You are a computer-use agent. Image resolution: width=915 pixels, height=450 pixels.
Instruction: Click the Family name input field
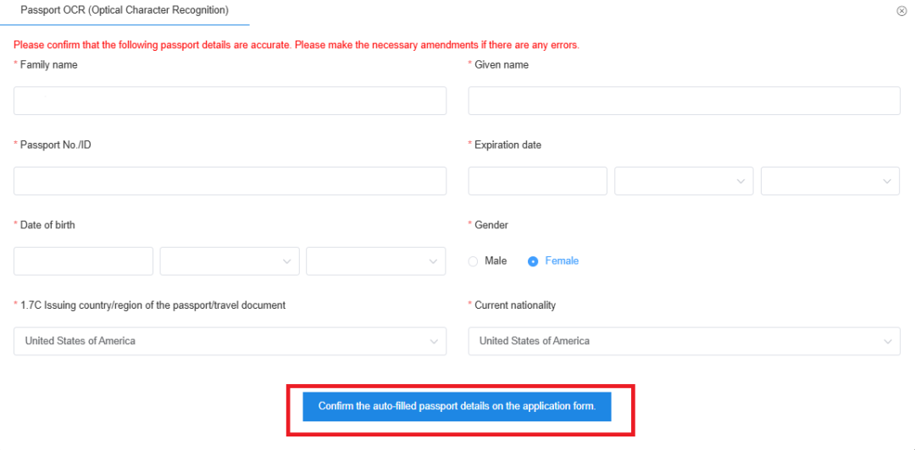[230, 101]
